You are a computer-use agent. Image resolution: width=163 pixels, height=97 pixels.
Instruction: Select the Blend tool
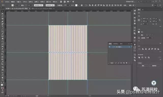(x=3, y=64)
